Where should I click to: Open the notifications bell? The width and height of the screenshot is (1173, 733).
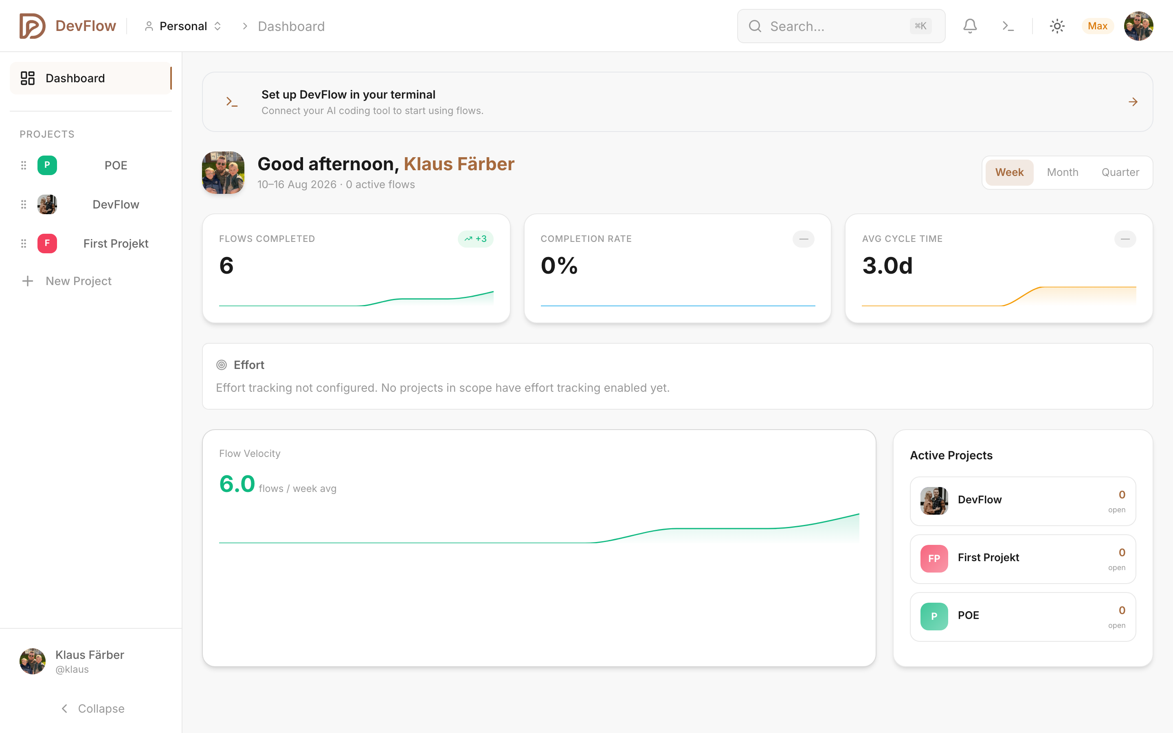[970, 26]
